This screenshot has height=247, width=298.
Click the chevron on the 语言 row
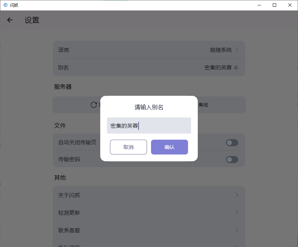[x=237, y=50]
